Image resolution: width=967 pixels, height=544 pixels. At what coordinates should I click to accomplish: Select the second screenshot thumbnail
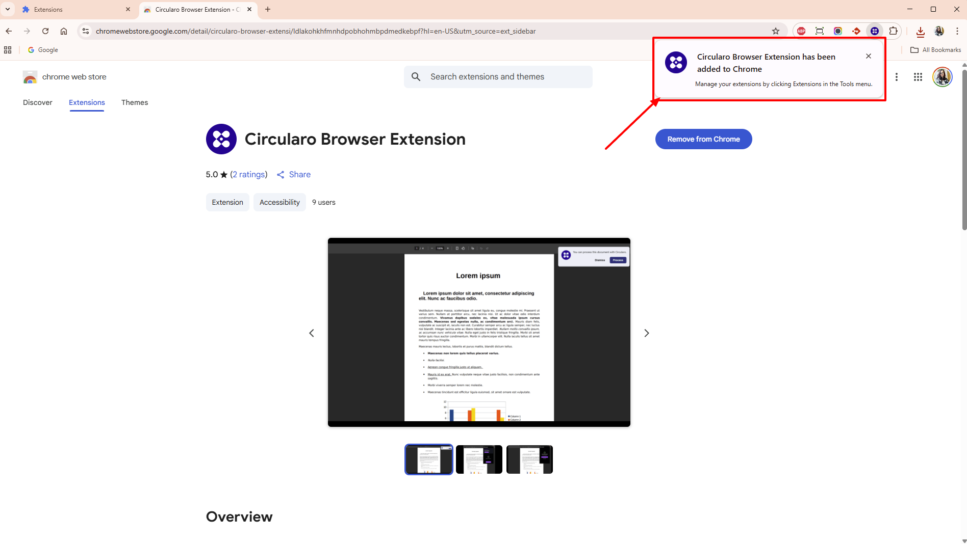tap(478, 459)
